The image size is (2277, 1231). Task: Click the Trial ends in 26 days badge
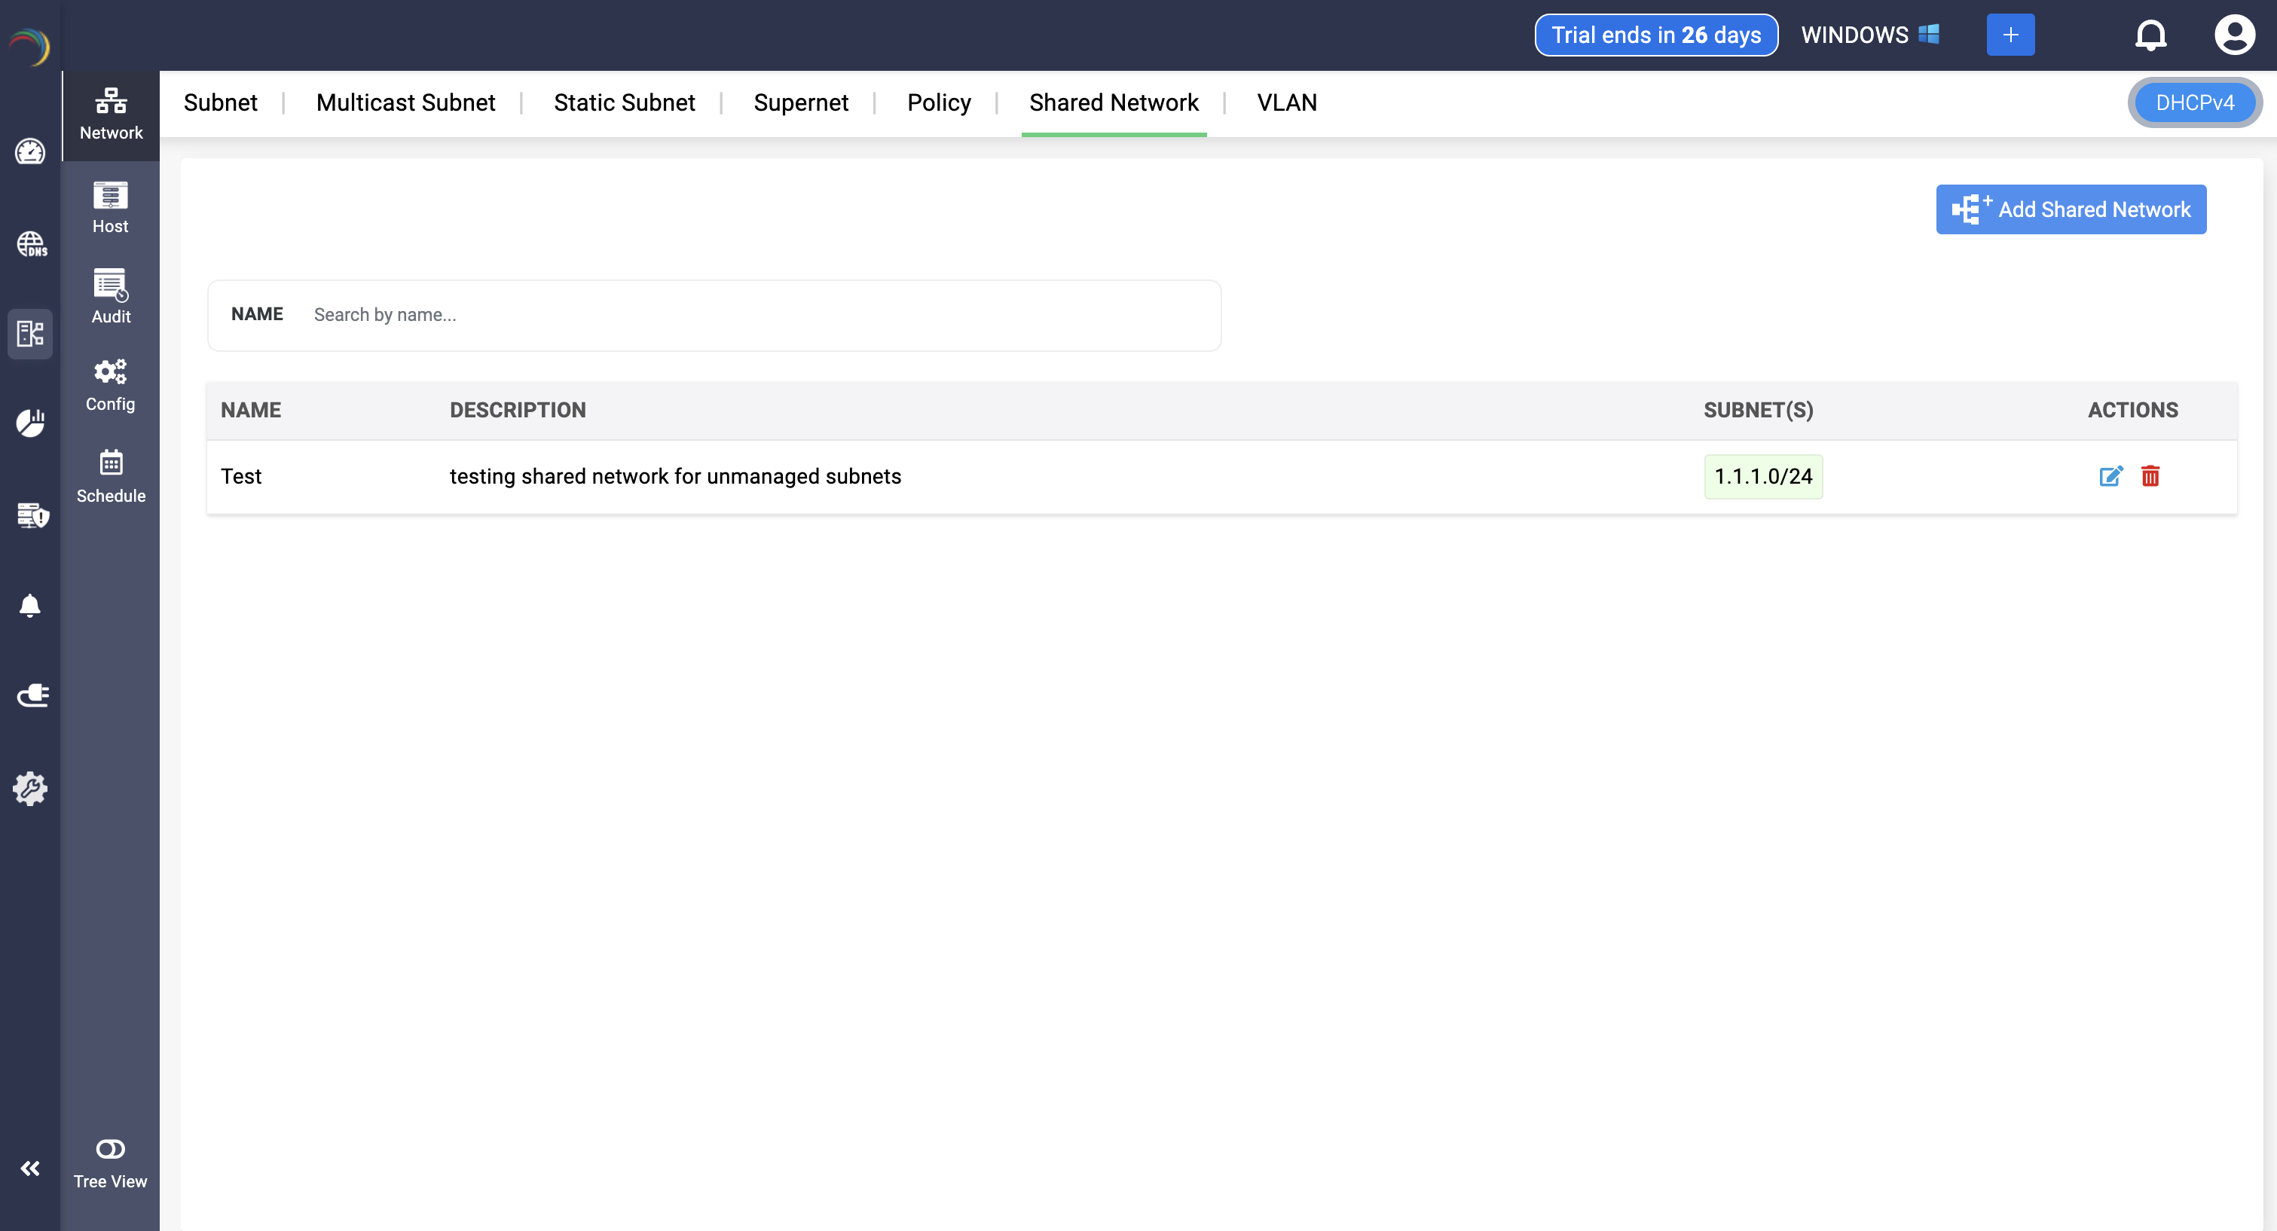[1655, 35]
